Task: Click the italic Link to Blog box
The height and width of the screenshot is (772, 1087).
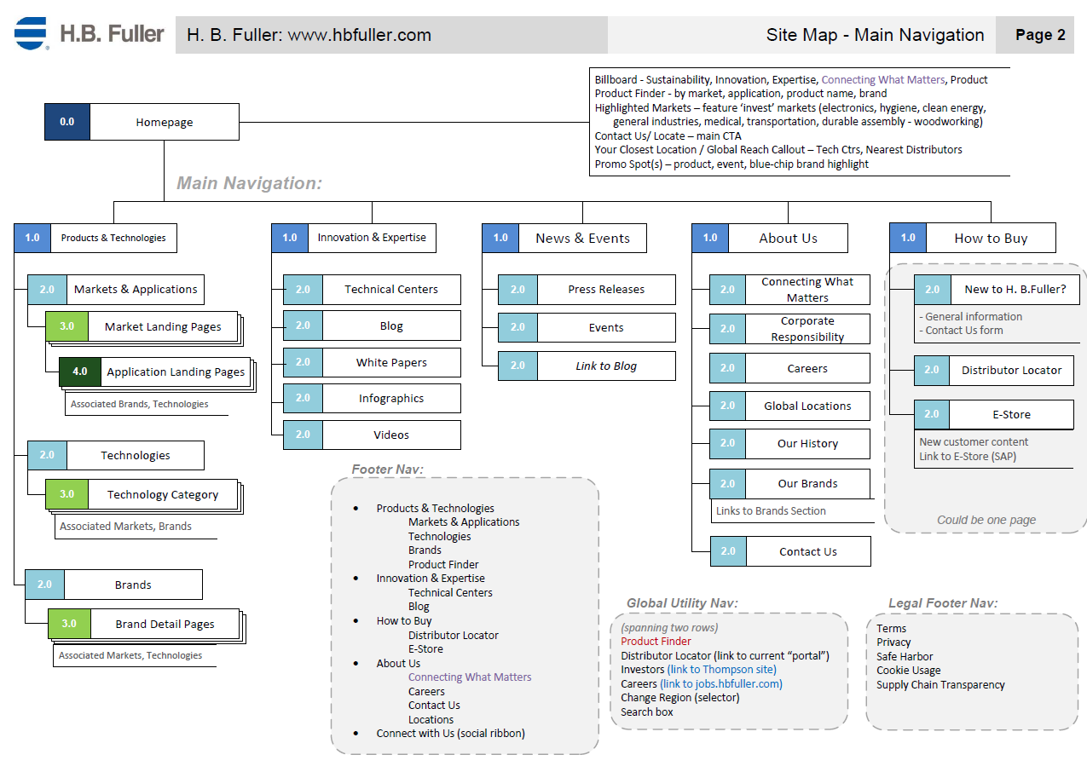Action: point(587,366)
